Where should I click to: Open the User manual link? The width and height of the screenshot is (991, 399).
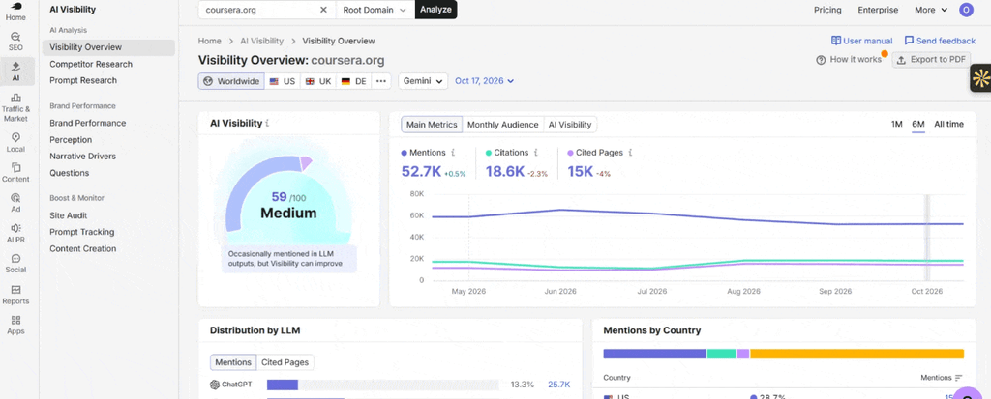862,41
